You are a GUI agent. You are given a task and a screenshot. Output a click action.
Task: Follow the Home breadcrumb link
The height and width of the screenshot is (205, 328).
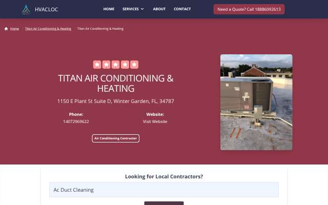pyautogui.click(x=14, y=29)
